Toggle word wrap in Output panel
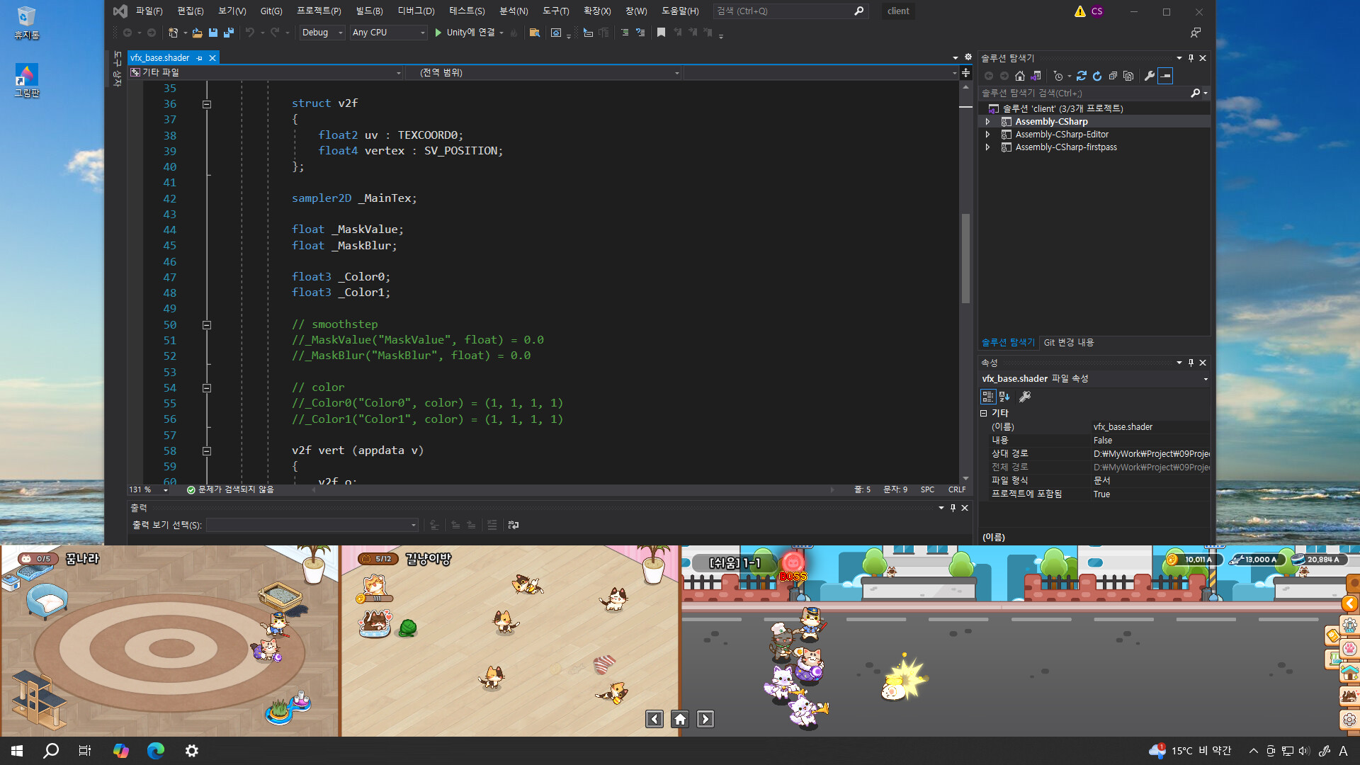This screenshot has width=1360, height=765. coord(514,525)
